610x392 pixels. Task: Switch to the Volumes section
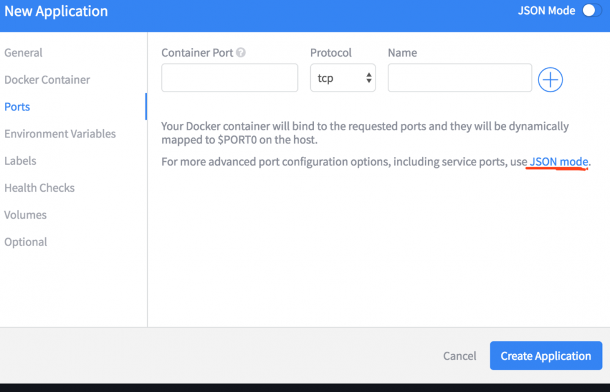(25, 214)
